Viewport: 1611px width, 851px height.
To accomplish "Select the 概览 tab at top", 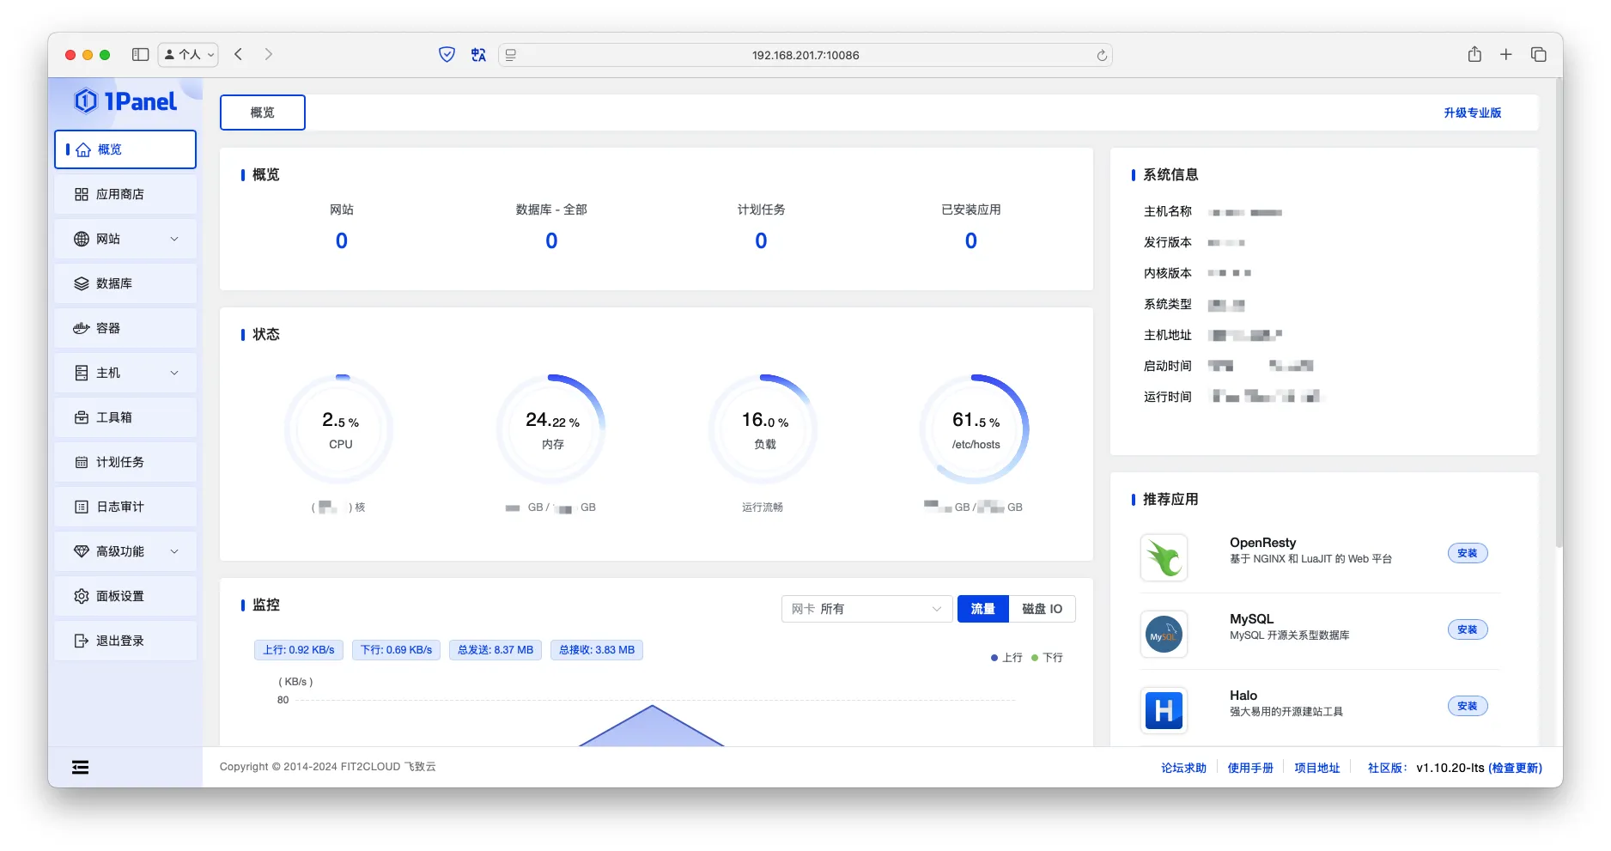I will 262,112.
